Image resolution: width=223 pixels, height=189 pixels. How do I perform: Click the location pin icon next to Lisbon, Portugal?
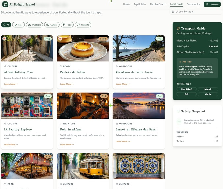pyautogui.click(x=173, y=12)
